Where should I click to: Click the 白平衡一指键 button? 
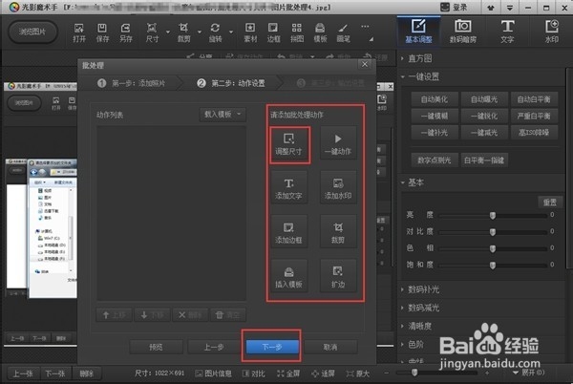[484, 160]
